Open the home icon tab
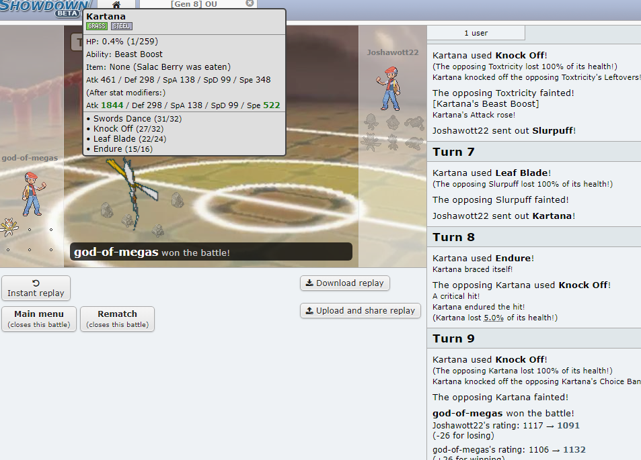 point(116,5)
